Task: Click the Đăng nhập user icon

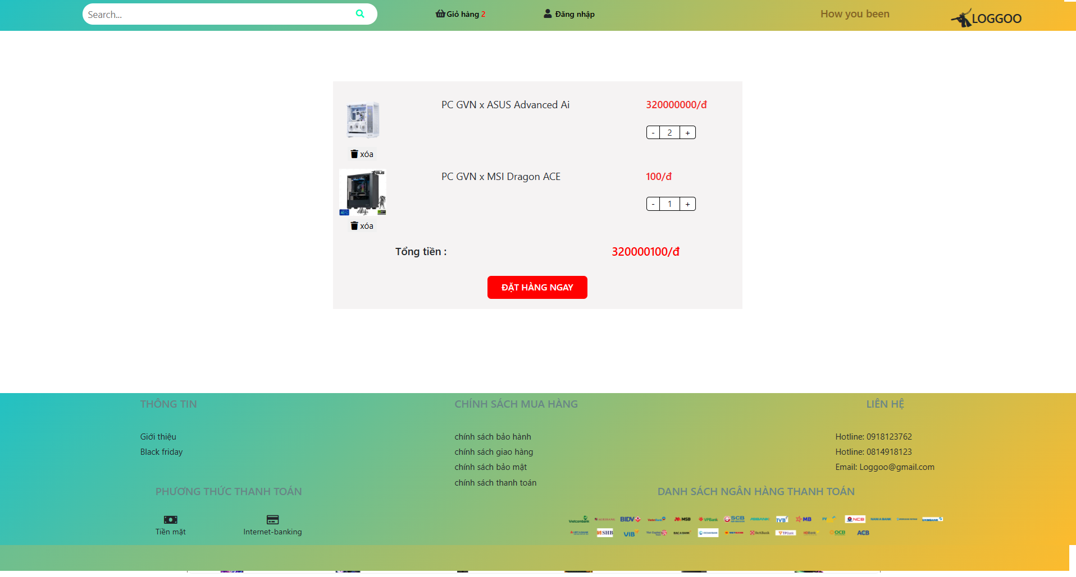Action: 548,14
